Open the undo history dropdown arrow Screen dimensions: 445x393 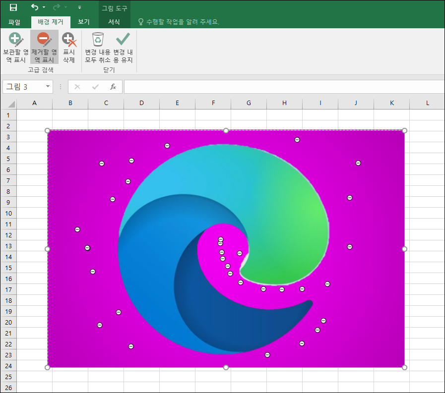(44, 7)
